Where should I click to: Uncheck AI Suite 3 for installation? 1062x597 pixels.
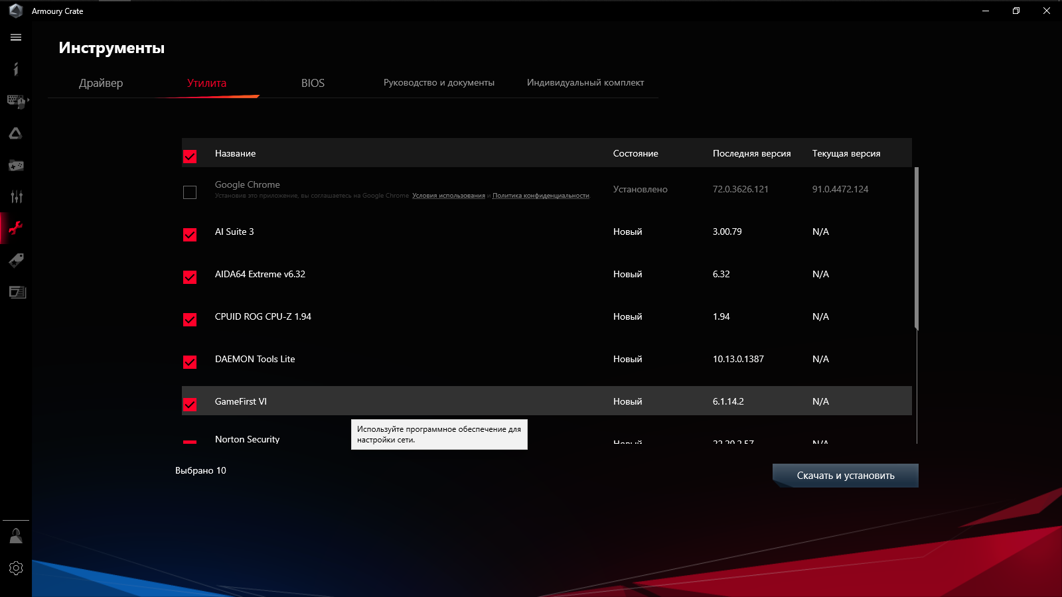[x=190, y=235]
